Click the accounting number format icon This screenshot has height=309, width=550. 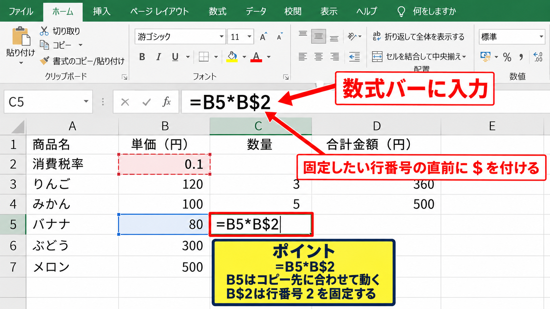pos(485,56)
